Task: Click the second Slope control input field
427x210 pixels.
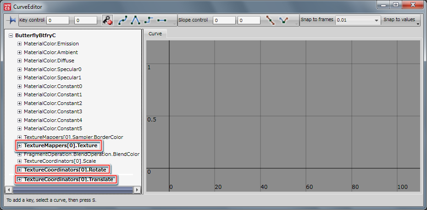Action: pyautogui.click(x=249, y=20)
